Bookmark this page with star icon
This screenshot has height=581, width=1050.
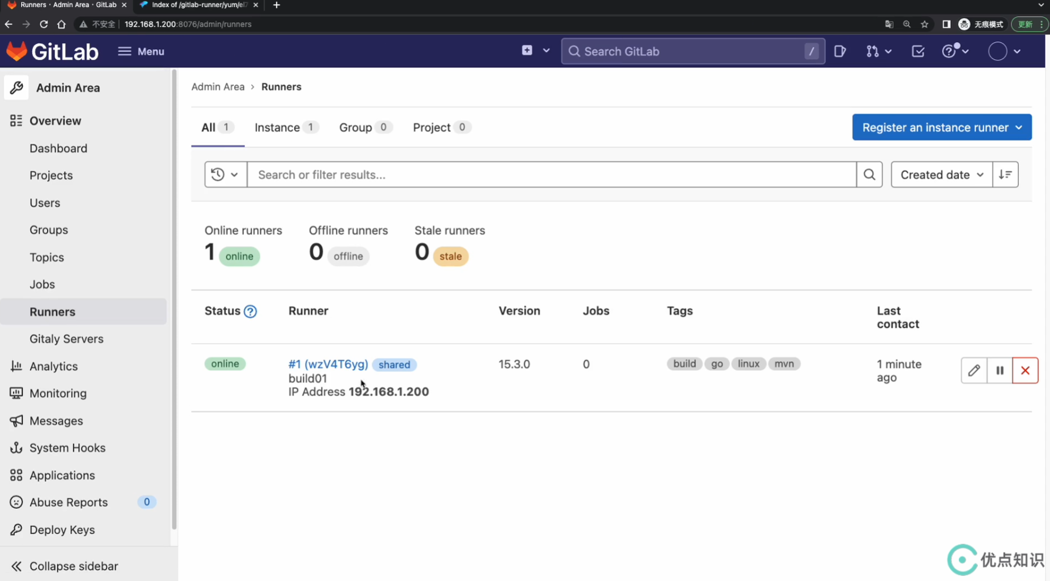pyautogui.click(x=924, y=24)
